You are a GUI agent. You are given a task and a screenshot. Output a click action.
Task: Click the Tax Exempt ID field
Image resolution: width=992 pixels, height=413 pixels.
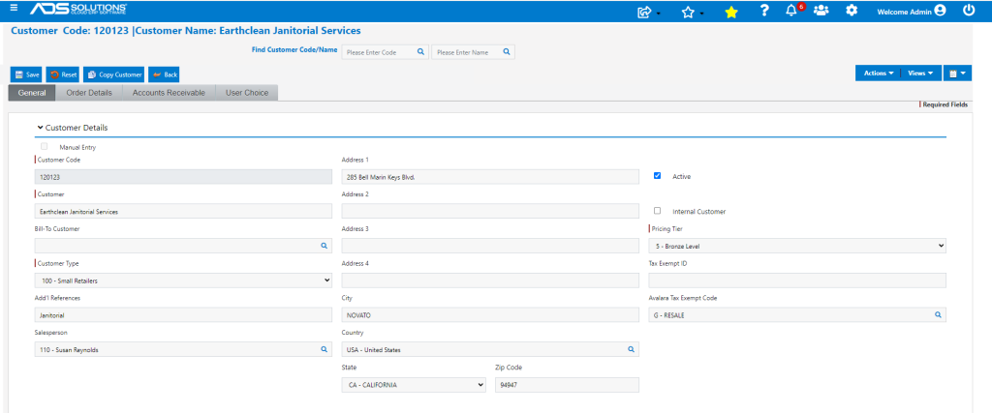pyautogui.click(x=798, y=280)
